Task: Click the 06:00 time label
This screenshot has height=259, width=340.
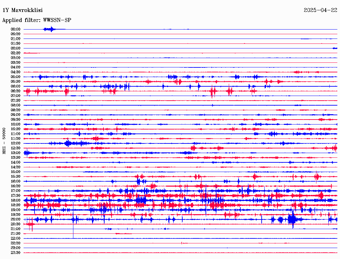Action: [x=16, y=86]
